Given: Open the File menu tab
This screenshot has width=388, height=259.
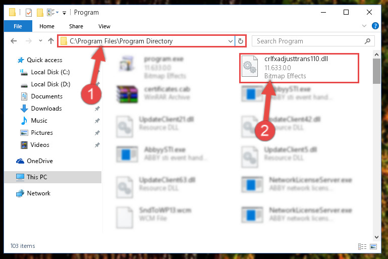Looking at the screenshot, I should [x=18, y=26].
